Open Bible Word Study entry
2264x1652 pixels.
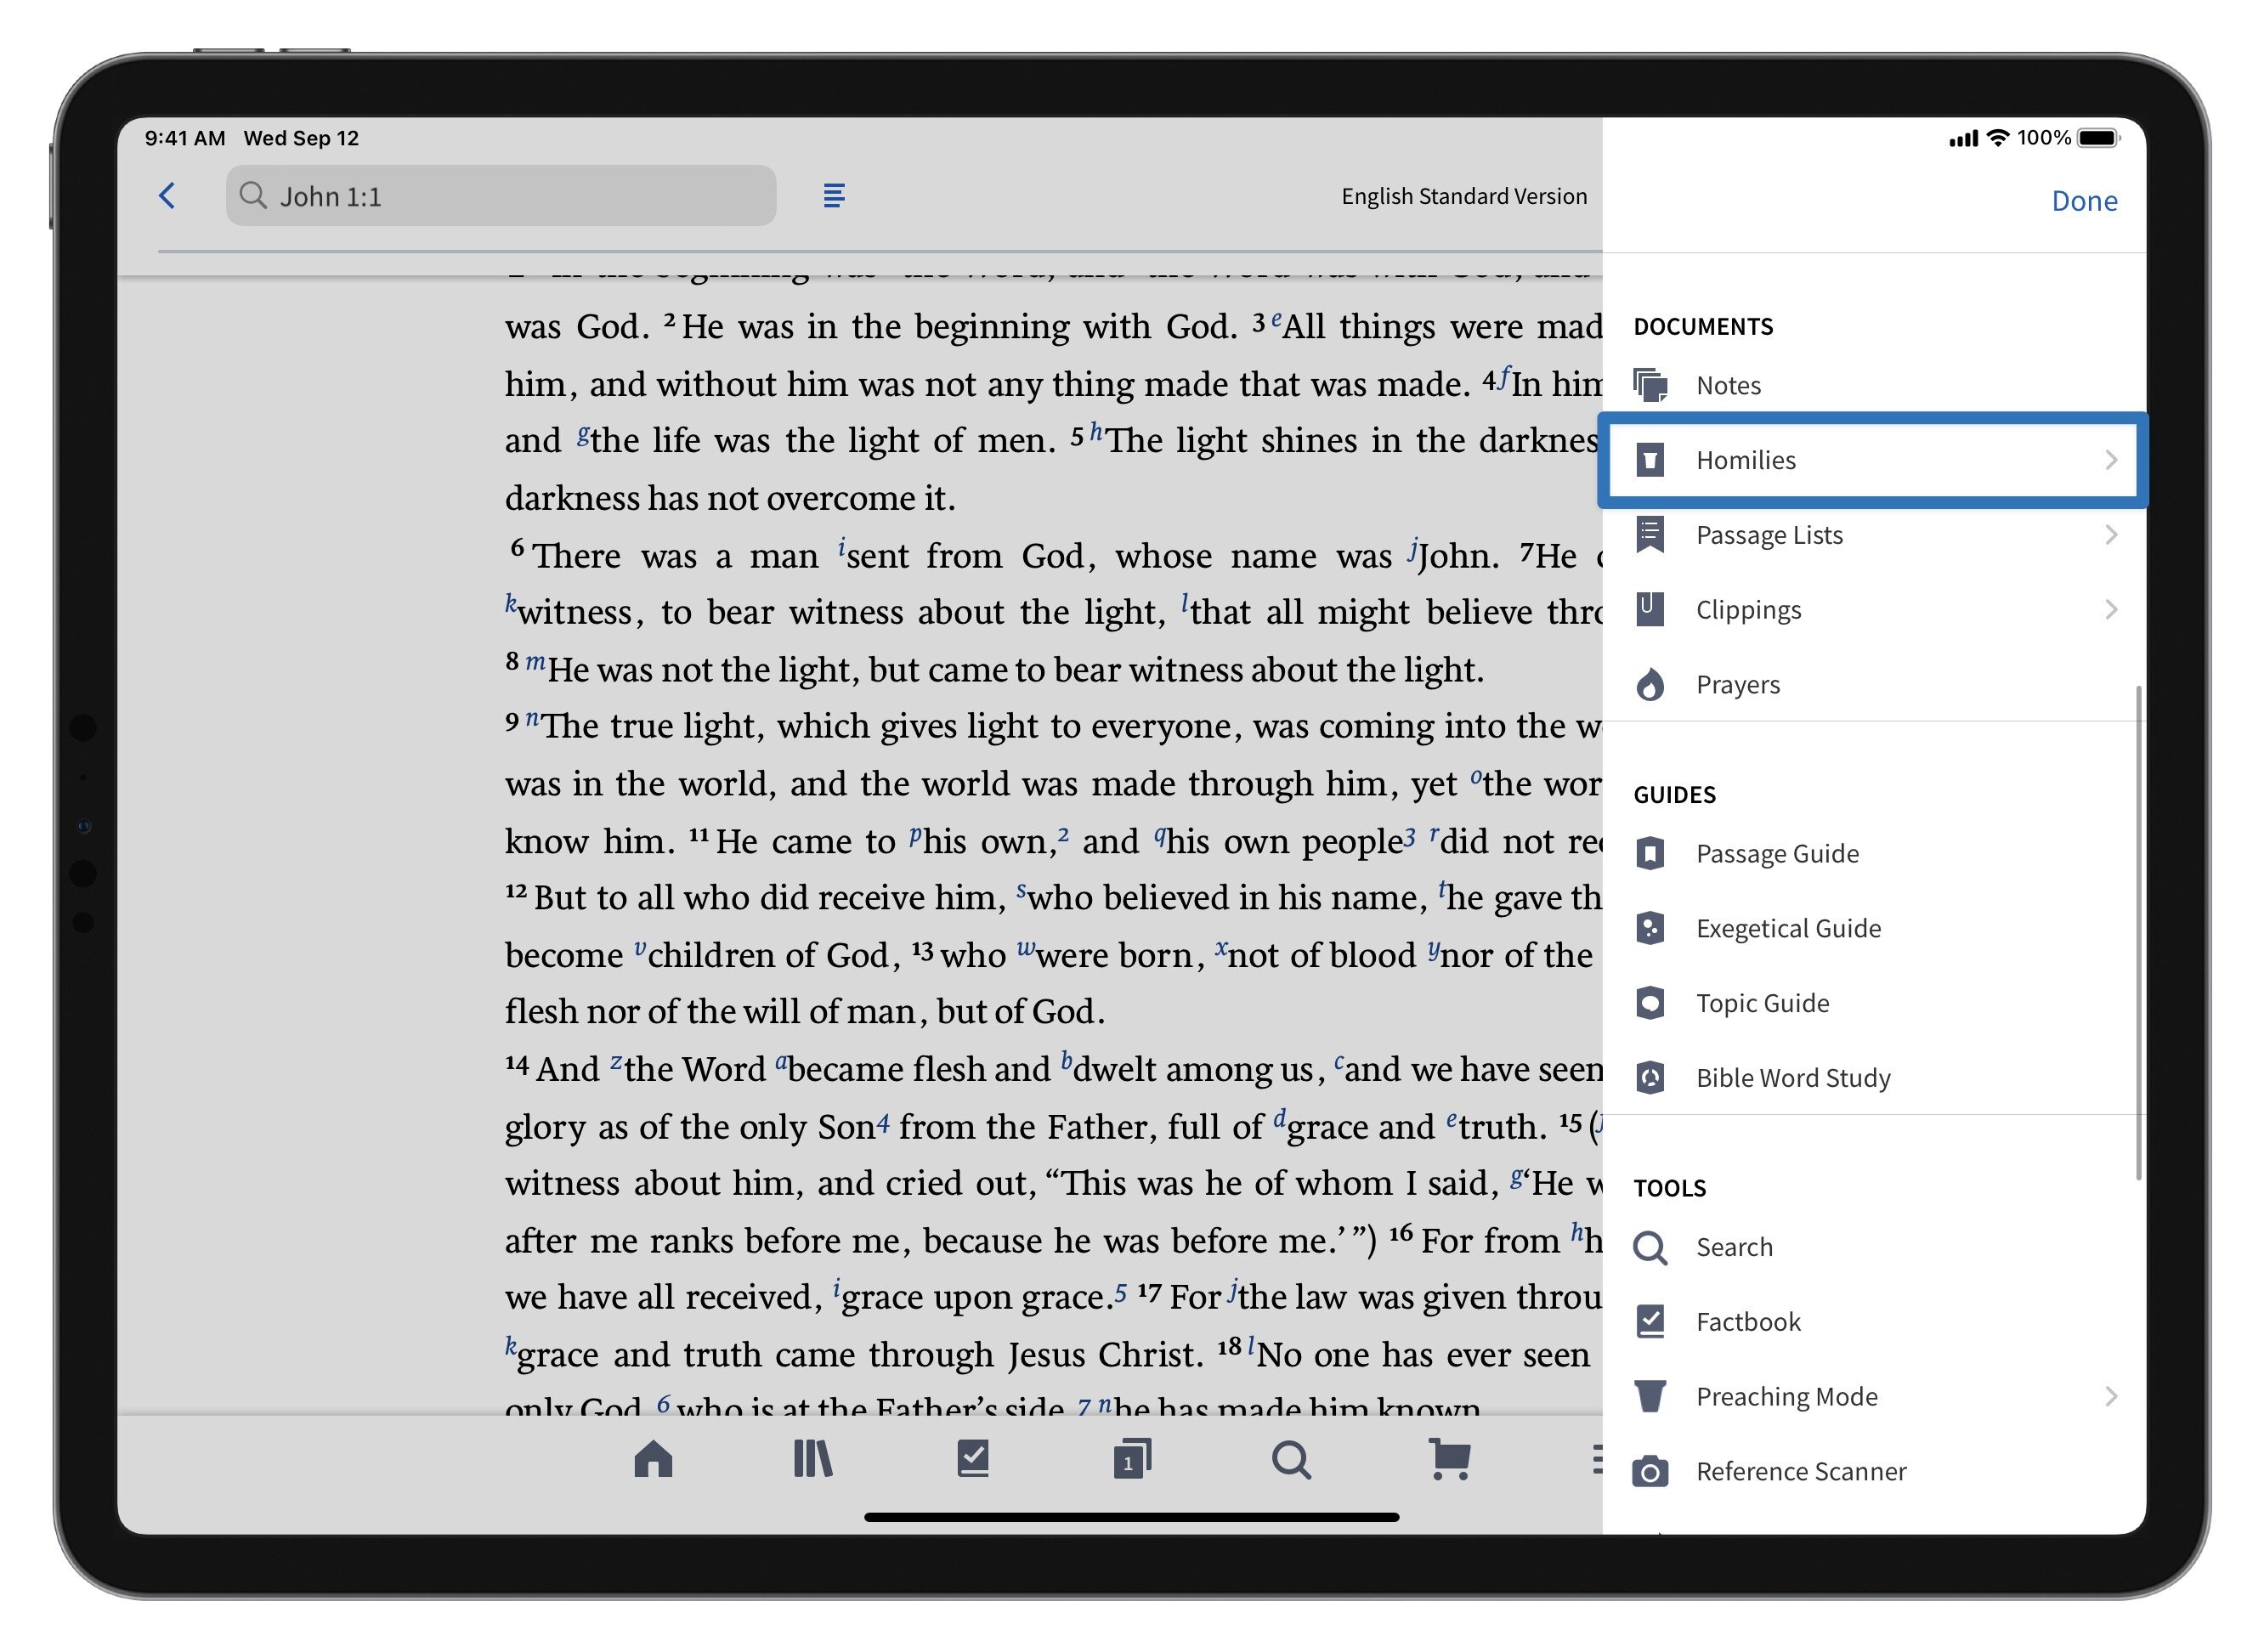1874,1078
